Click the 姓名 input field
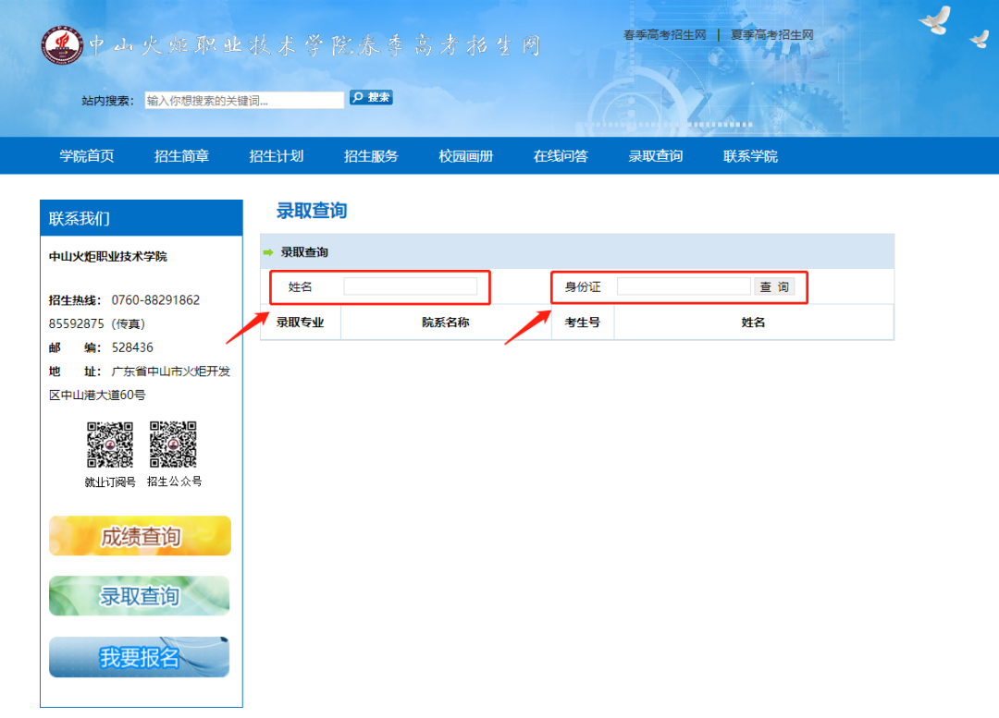Viewport: 999px width, 718px height. 412,286
